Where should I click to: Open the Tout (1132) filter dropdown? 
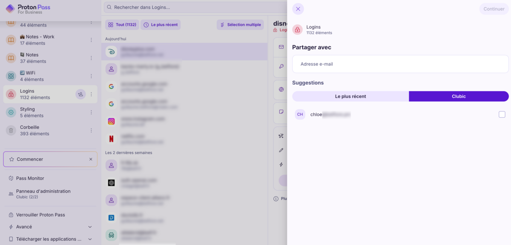(x=122, y=25)
